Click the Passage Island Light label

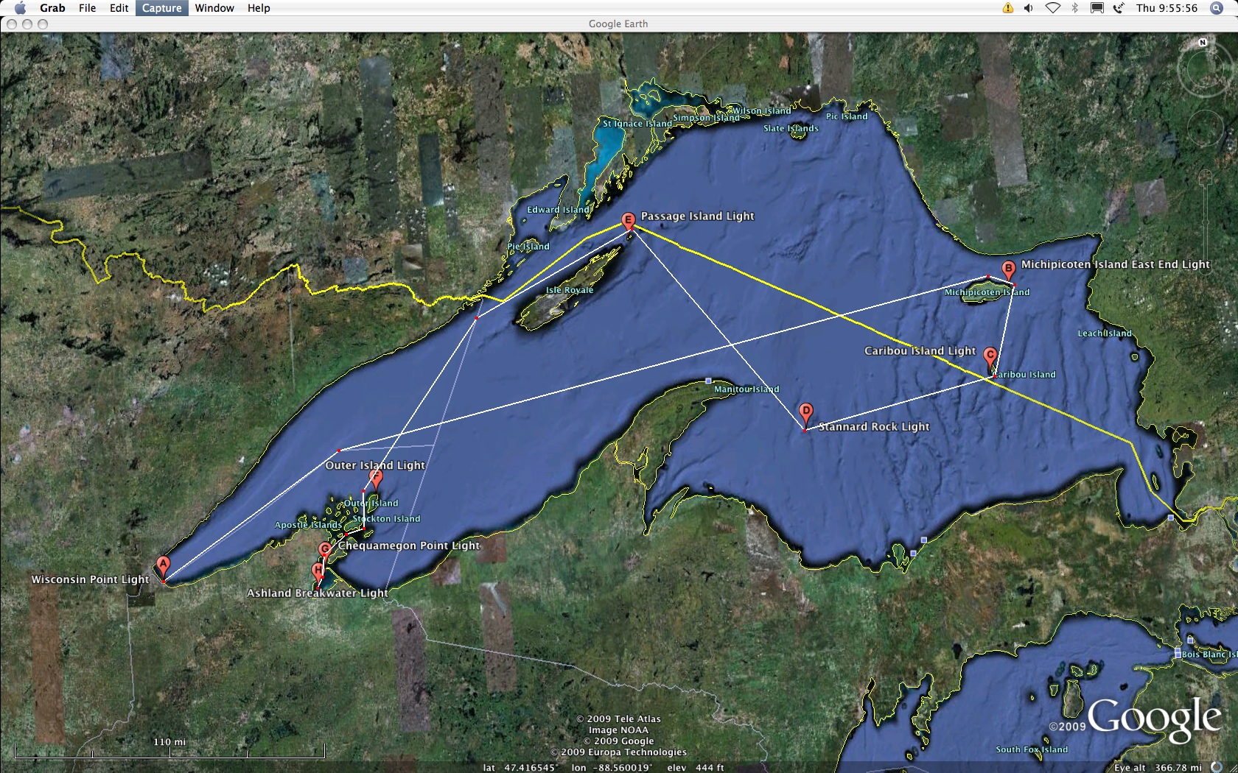pos(697,216)
